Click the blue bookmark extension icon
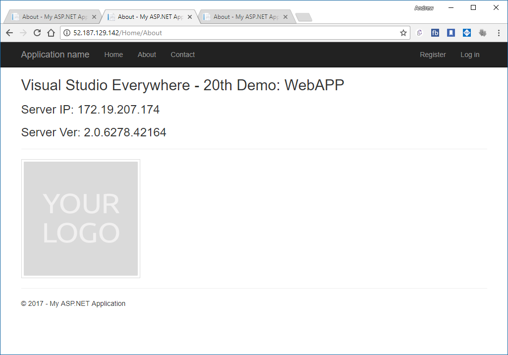Screen dimensions: 508x355 (451, 33)
